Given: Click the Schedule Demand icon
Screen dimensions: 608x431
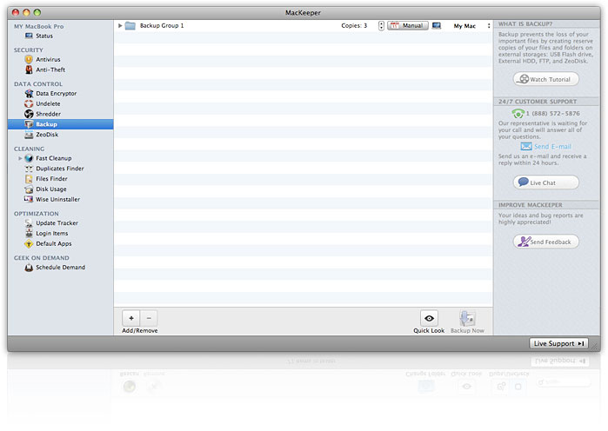Looking at the screenshot, I should pos(29,267).
